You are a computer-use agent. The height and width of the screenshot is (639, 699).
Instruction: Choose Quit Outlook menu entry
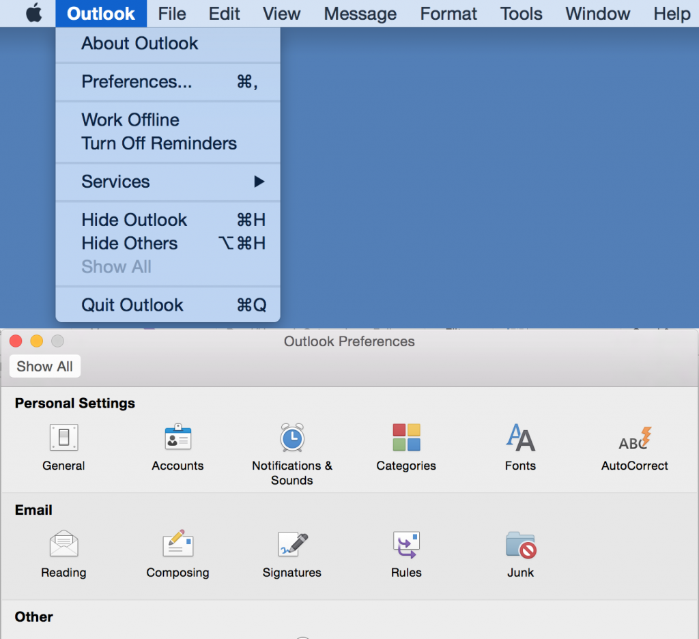[168, 305]
